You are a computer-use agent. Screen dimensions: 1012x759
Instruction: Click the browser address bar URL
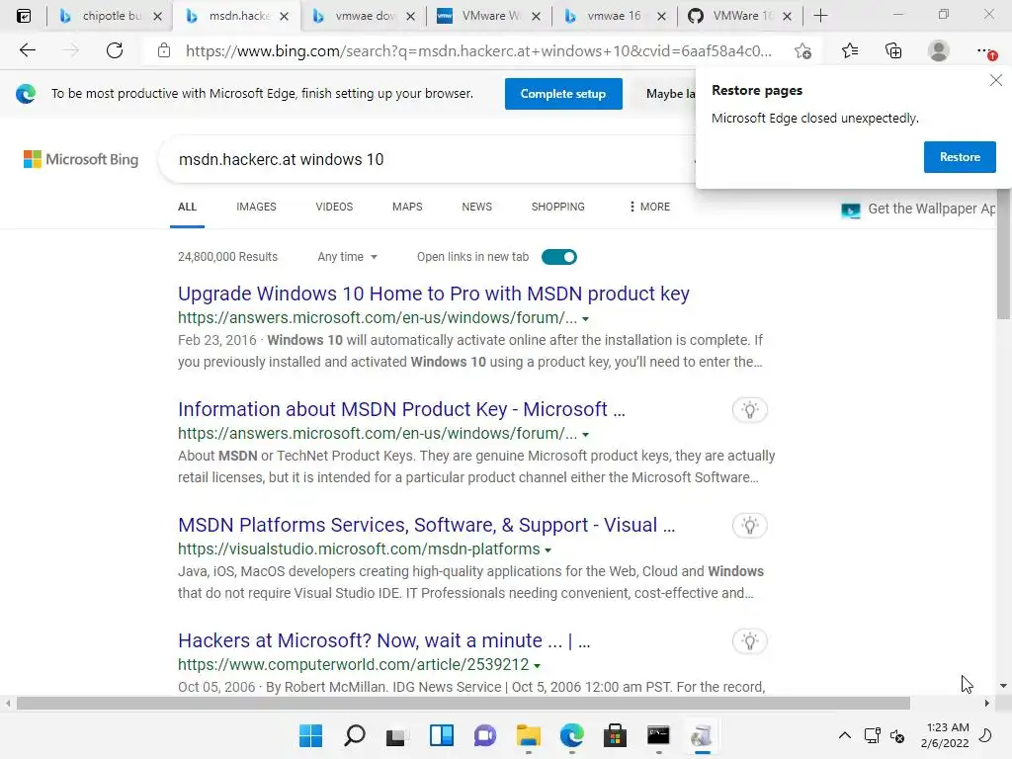click(x=478, y=51)
